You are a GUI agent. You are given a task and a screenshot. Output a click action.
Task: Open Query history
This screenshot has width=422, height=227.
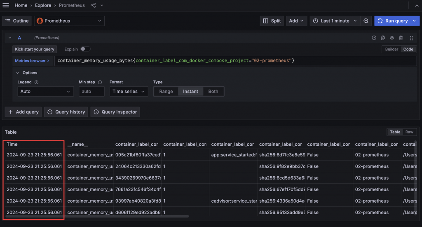click(x=66, y=112)
